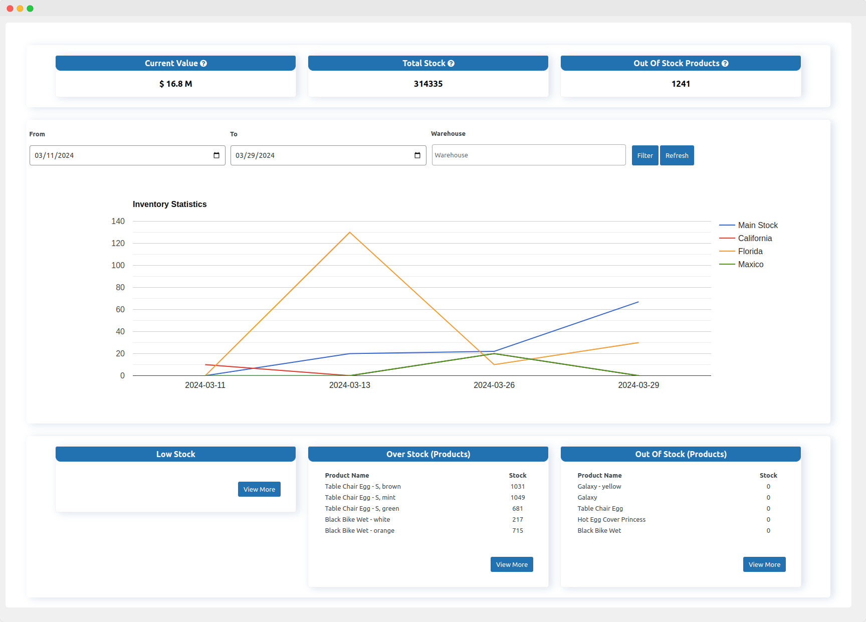
Task: Click the Out Of Stock Products help icon
Action: coord(725,63)
